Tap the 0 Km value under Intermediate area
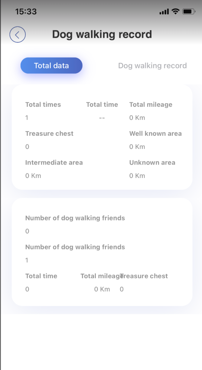 tap(33, 176)
